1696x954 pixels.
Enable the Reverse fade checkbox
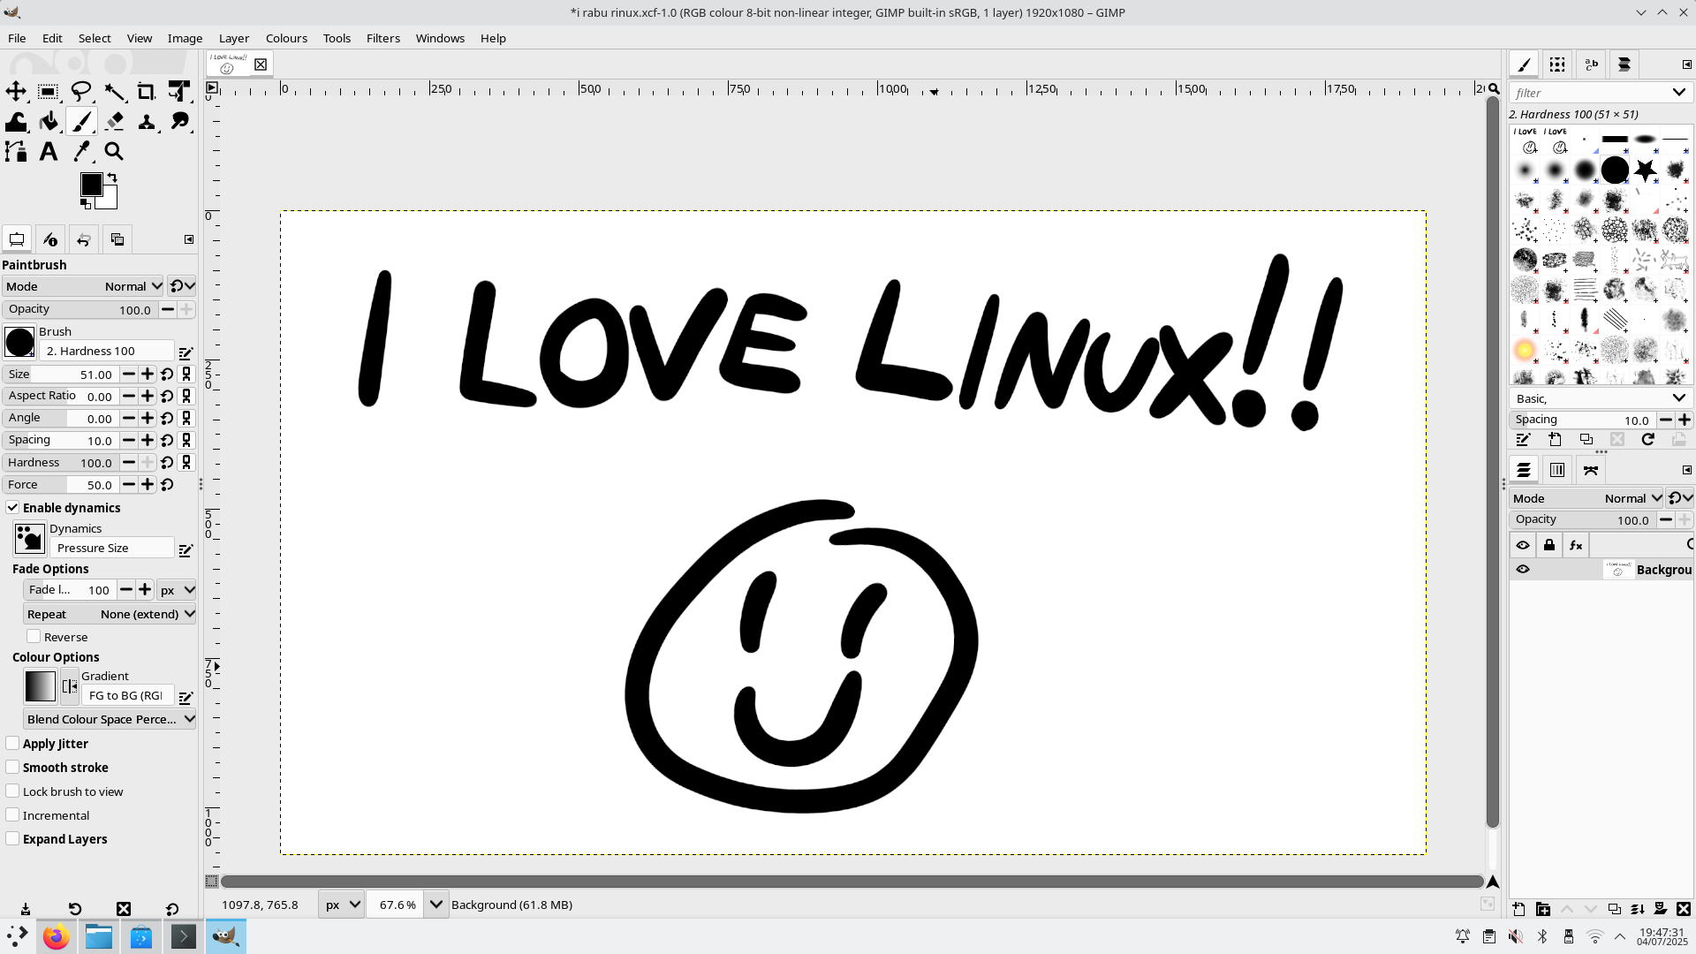pos(34,636)
